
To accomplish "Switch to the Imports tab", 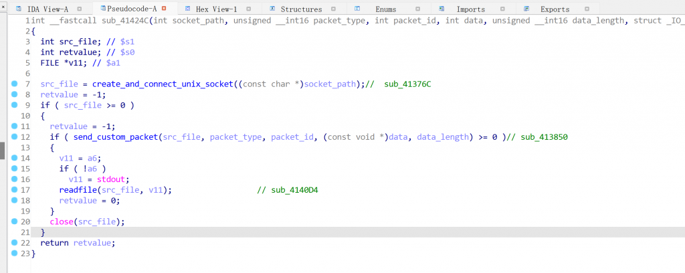I will (471, 9).
